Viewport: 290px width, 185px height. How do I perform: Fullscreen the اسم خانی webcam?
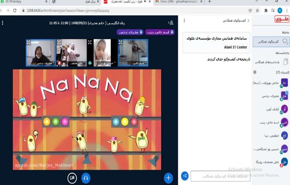coord(120,42)
